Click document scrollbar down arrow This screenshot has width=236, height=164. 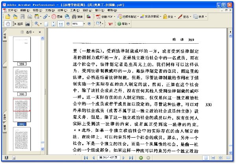coord(230,153)
